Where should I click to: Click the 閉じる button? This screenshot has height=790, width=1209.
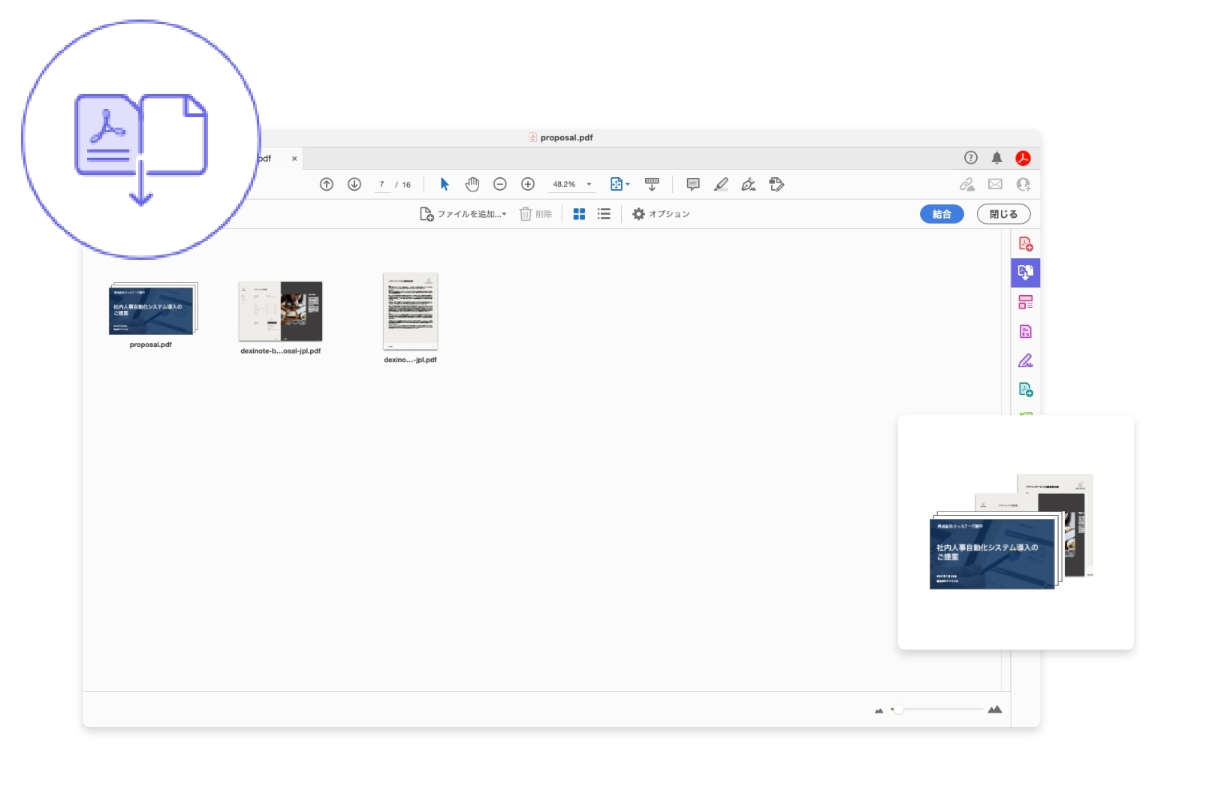1003,214
